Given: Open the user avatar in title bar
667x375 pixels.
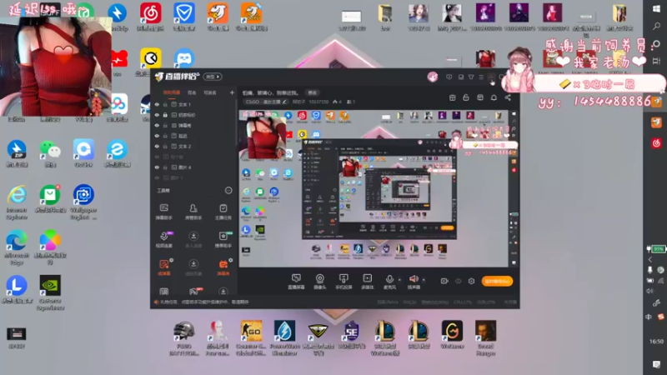Looking at the screenshot, I should tap(433, 77).
